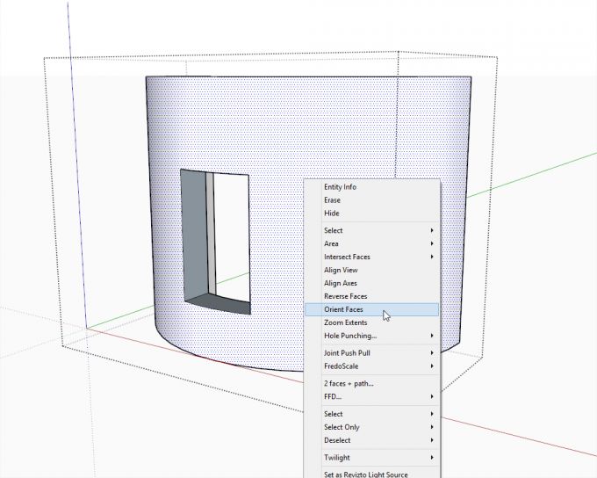Expand the Joint Push Pull submenu
The height and width of the screenshot is (478, 597).
click(348, 353)
